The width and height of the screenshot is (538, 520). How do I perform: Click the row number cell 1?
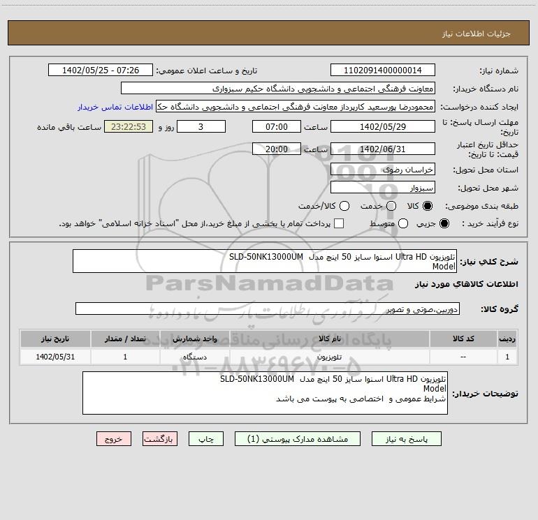(507, 357)
